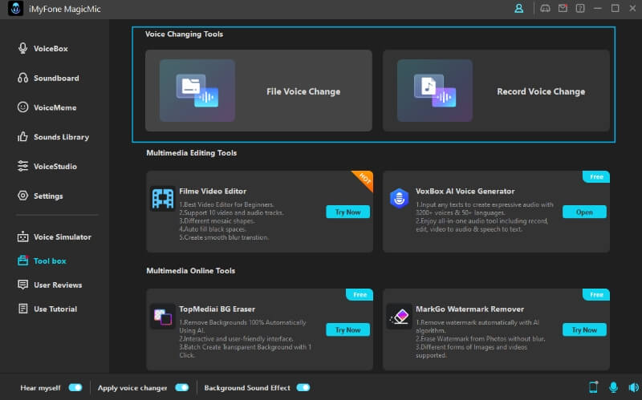Image resolution: width=642 pixels, height=400 pixels.
Task: Click the VoiceStudio sliders icon
Action: point(23,166)
